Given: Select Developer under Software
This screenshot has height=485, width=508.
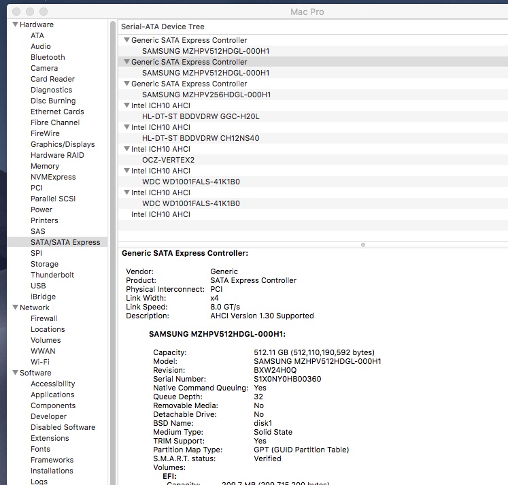Looking at the screenshot, I should (48, 416).
